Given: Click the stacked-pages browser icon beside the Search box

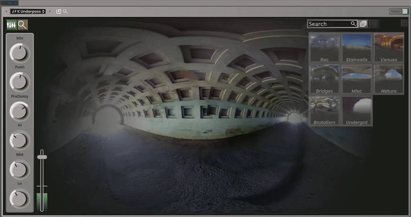Looking at the screenshot, I should click(x=363, y=24).
